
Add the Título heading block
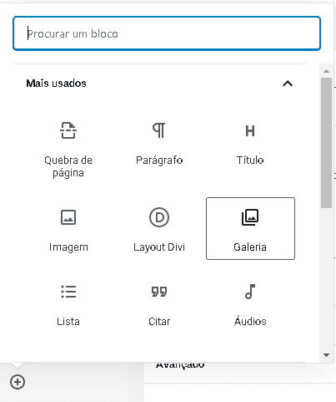coord(250,144)
